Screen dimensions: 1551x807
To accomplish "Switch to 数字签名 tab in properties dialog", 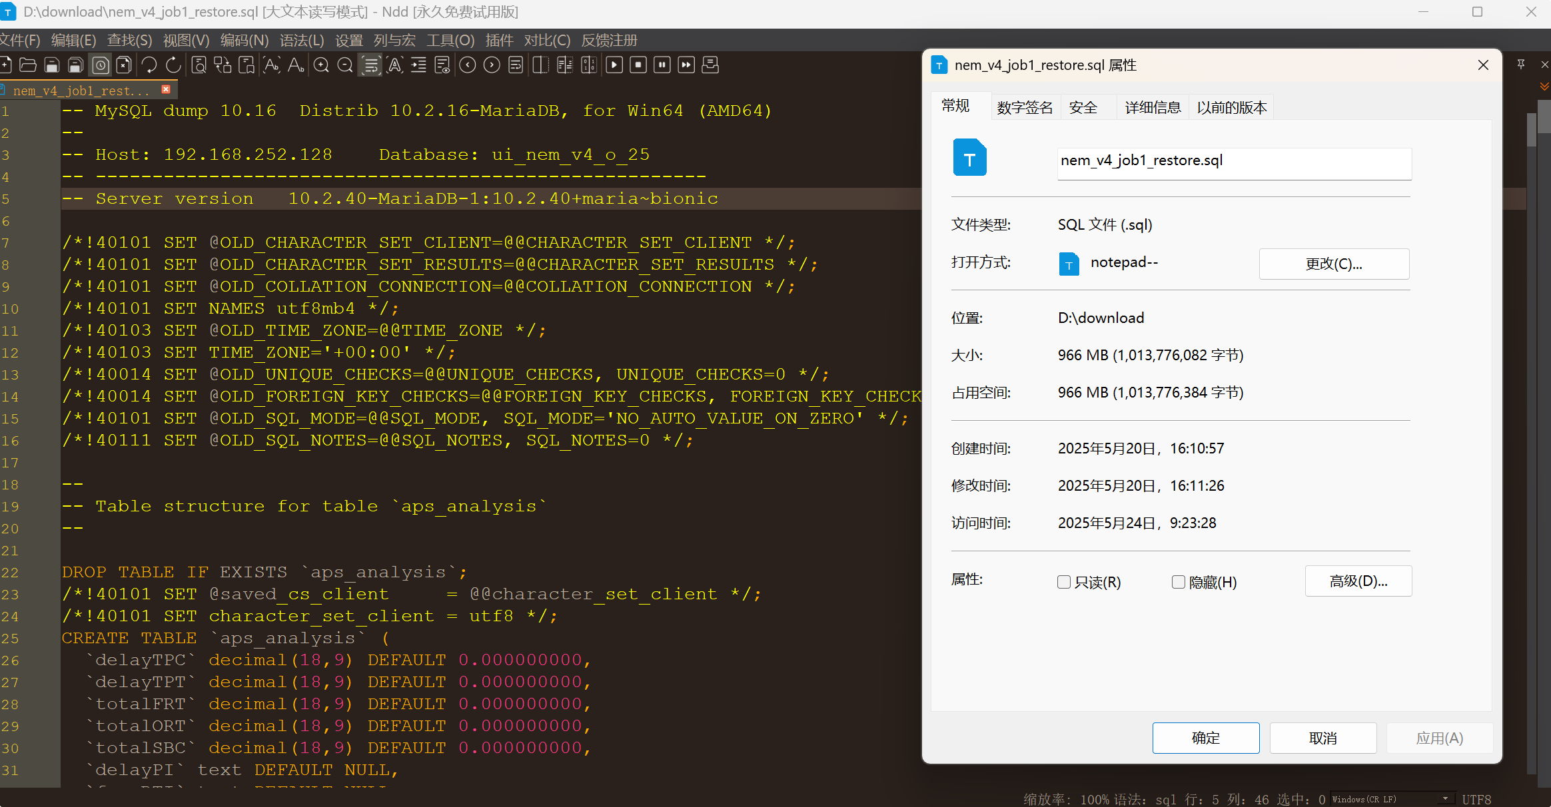I will 1025,107.
